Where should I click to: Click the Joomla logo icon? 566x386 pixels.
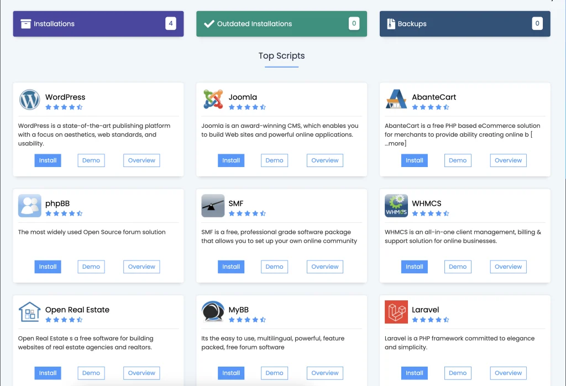213,100
